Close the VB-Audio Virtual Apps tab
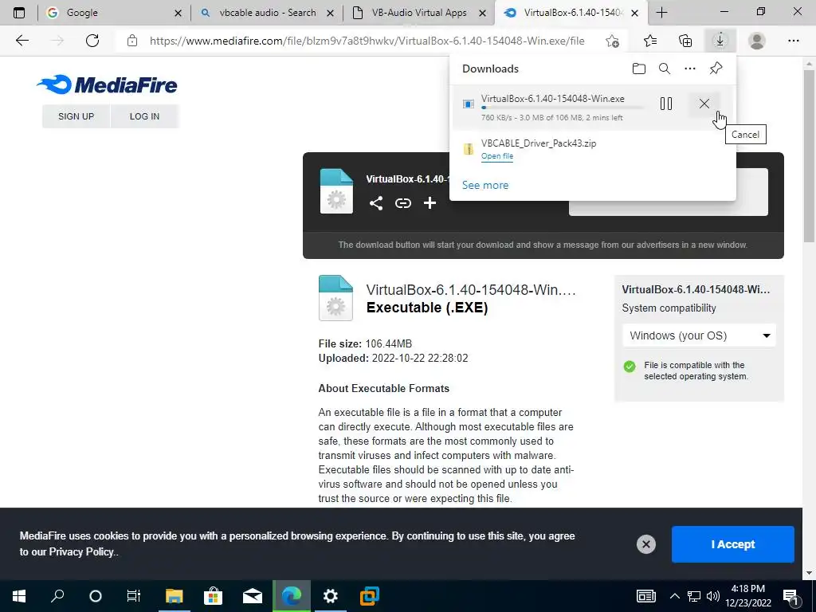816x612 pixels. point(482,13)
